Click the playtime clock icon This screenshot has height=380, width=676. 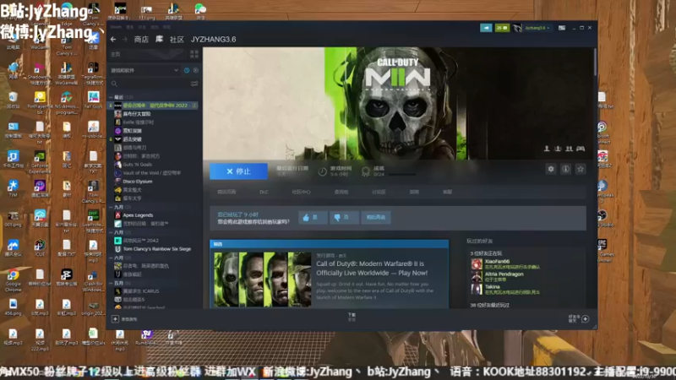tap(322, 171)
